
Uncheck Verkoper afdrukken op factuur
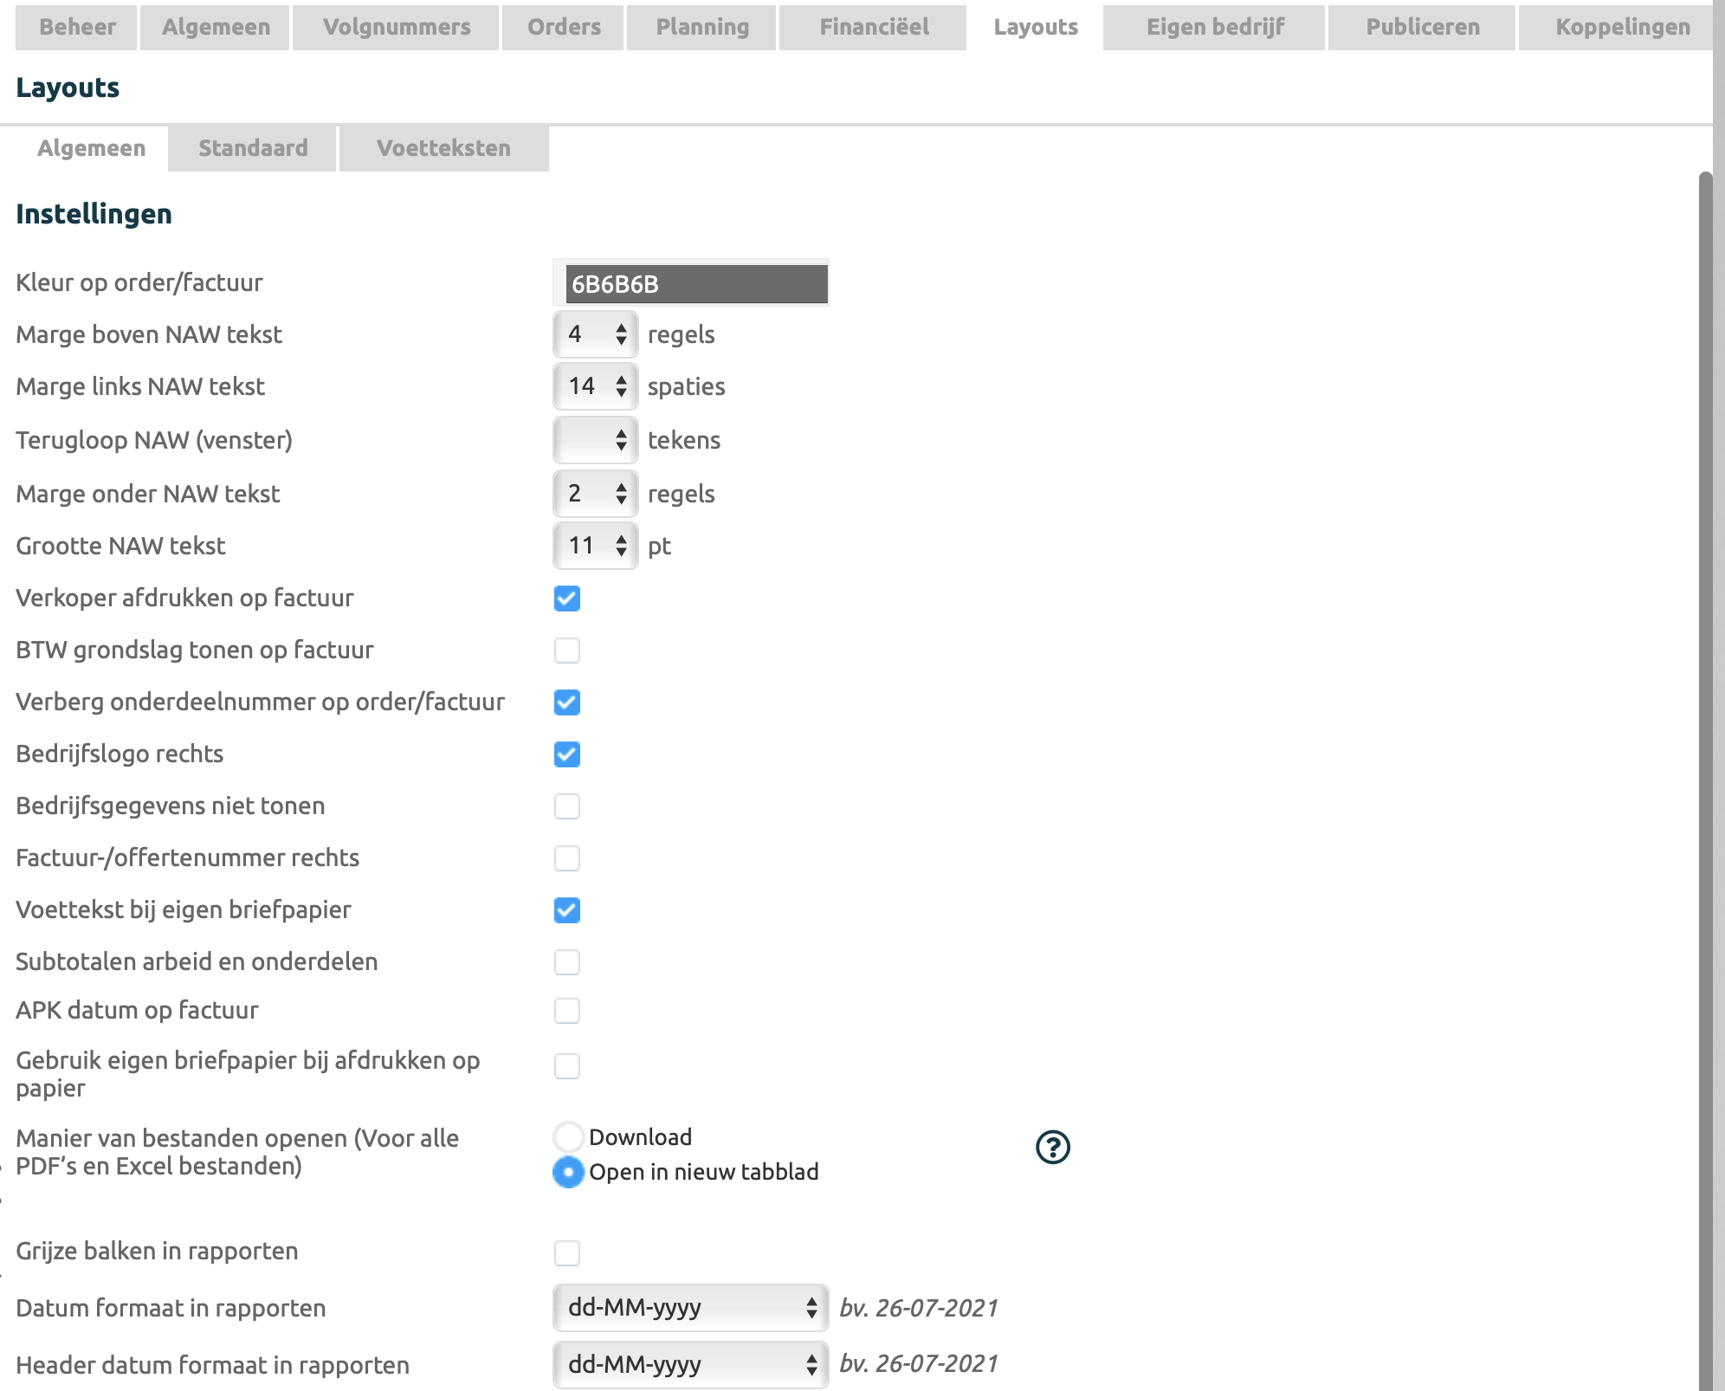point(567,598)
